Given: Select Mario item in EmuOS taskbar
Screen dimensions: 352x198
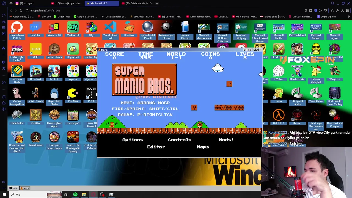Looking at the screenshot, I should (x=24, y=188).
